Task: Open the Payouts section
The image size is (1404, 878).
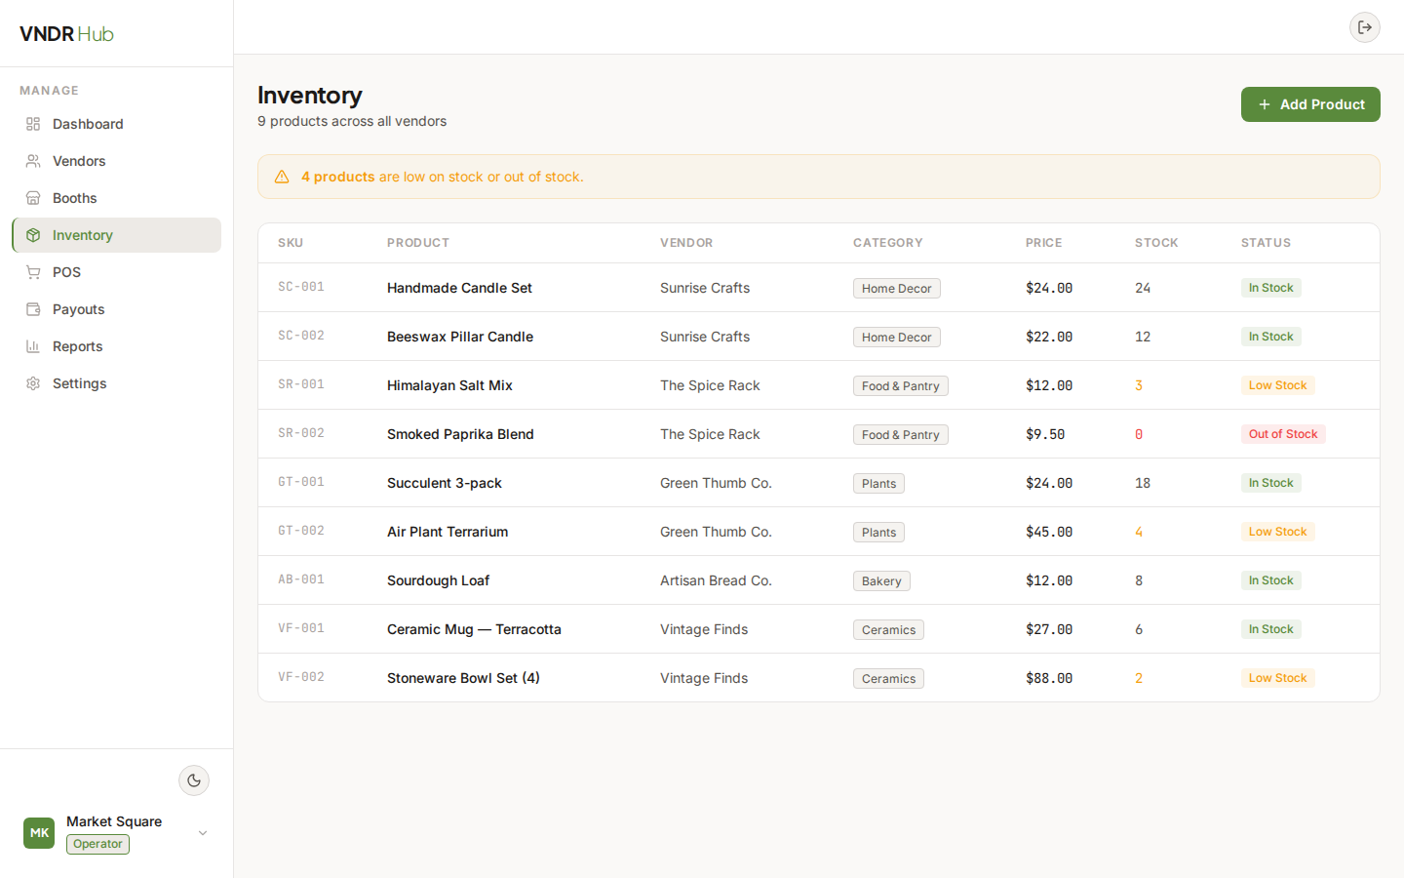Action: point(79,309)
